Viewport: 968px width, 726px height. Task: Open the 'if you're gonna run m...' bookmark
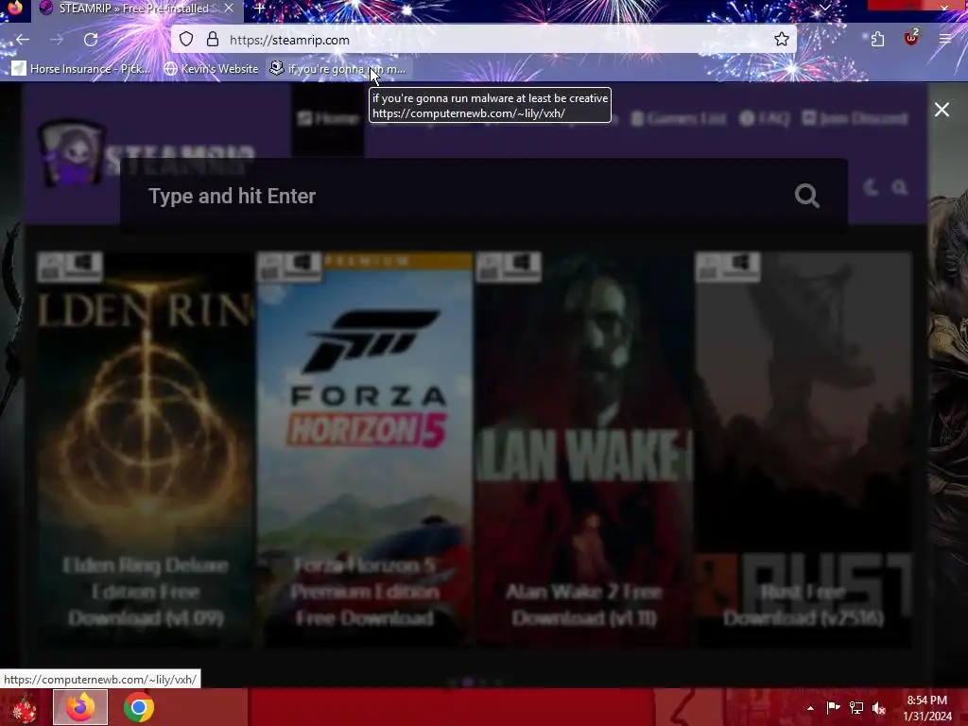pyautogui.click(x=338, y=68)
